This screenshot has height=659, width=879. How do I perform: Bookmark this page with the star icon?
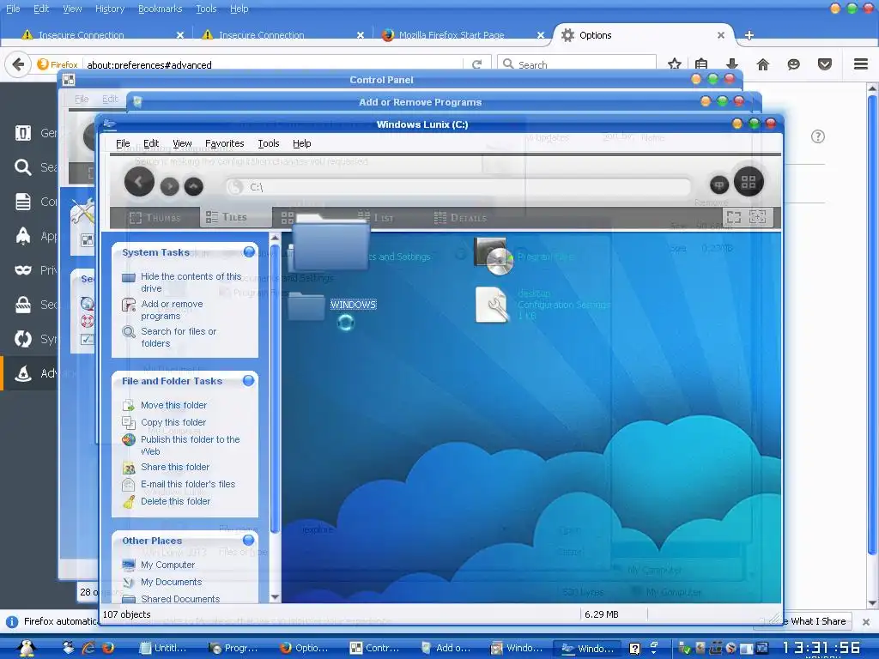(675, 64)
